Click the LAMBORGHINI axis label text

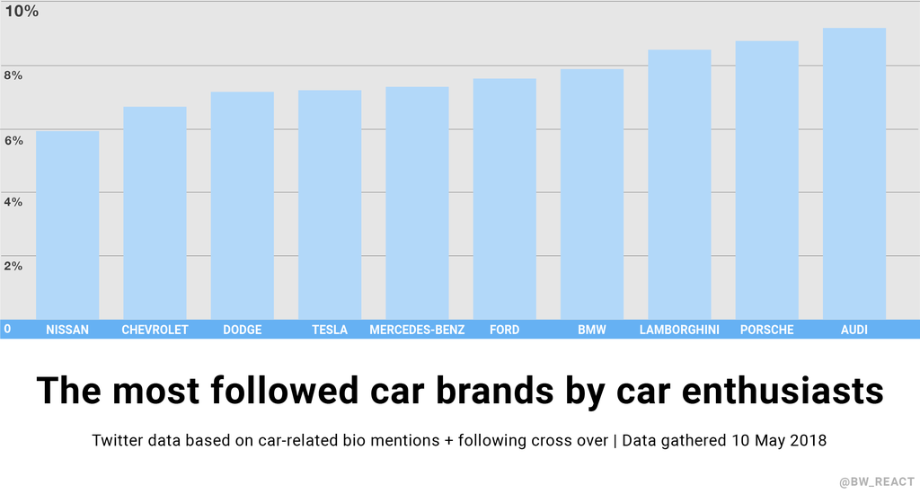point(679,330)
